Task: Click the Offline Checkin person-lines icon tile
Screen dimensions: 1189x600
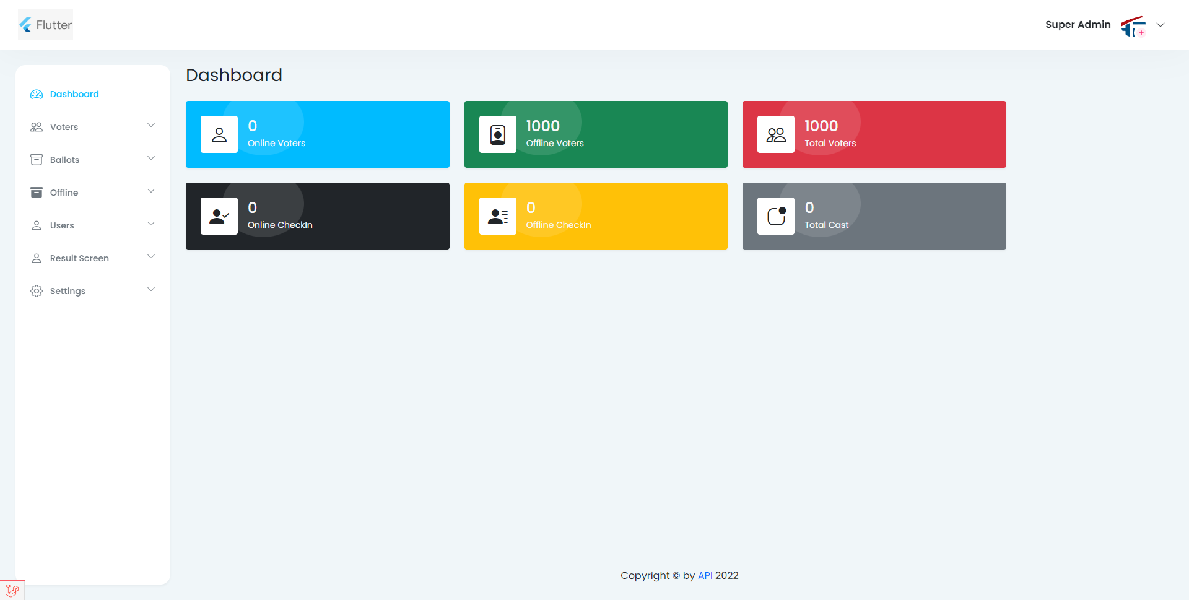Action: 498,216
